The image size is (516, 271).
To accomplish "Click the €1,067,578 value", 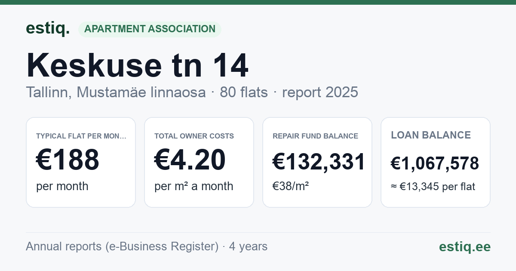I will (435, 163).
